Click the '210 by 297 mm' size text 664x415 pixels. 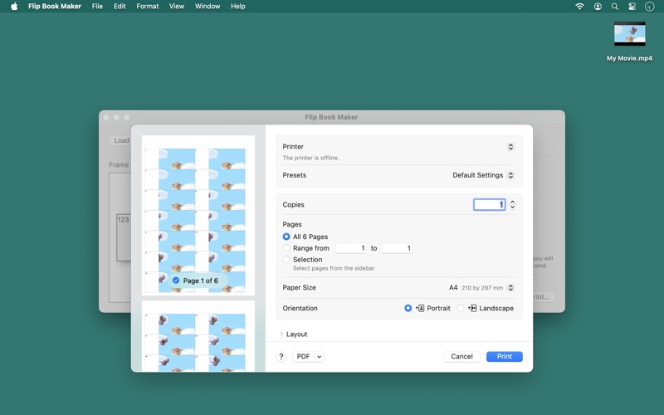click(482, 288)
